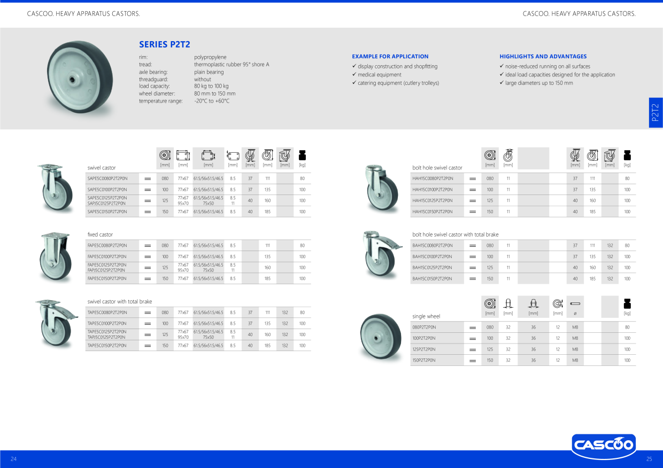Click 'medical equipment' application bullet
The height and width of the screenshot is (468, 663).
(x=380, y=75)
